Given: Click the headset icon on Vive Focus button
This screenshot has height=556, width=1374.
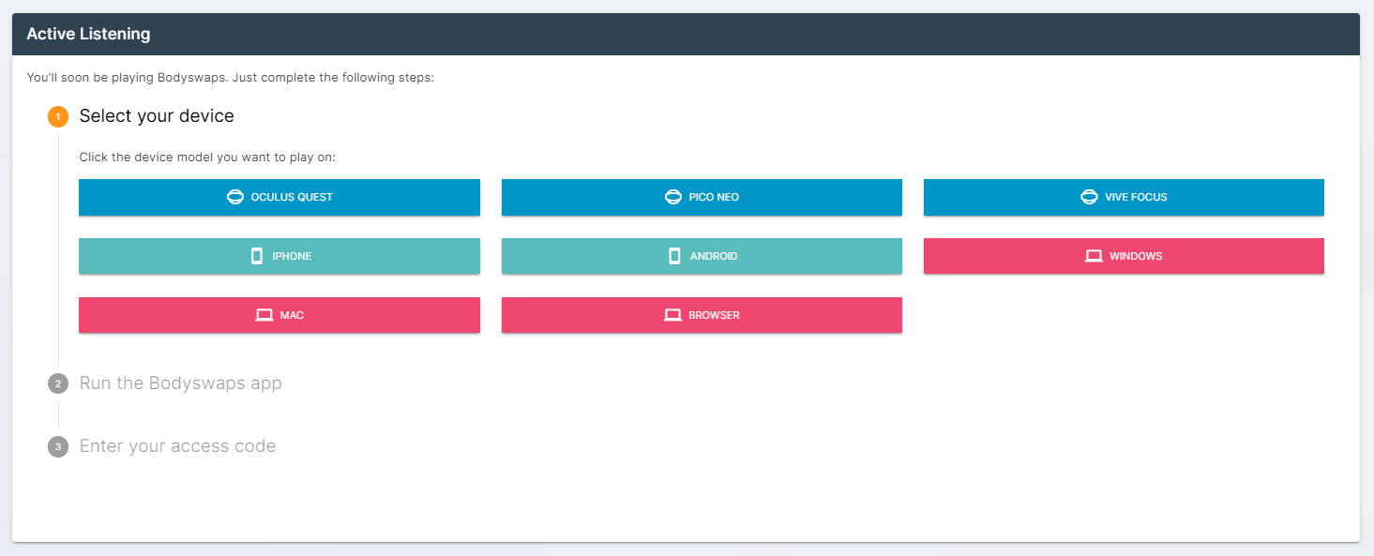Looking at the screenshot, I should 1089,197.
